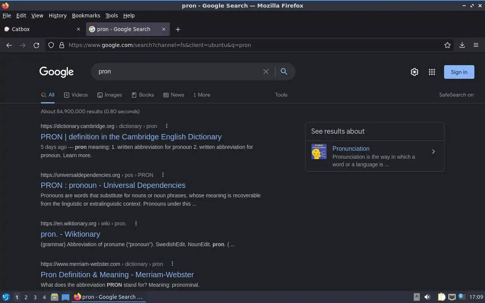Reload the current page
485x303 pixels.
pyautogui.click(x=36, y=45)
